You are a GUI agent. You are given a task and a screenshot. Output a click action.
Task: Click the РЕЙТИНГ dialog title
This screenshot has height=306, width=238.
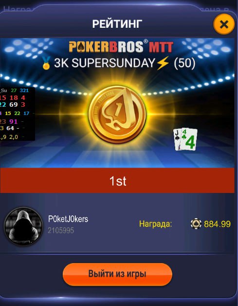[x=117, y=24]
